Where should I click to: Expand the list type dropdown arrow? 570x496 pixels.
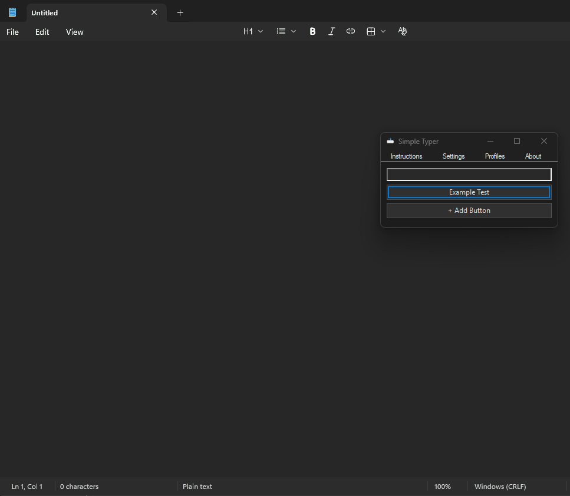pos(294,32)
